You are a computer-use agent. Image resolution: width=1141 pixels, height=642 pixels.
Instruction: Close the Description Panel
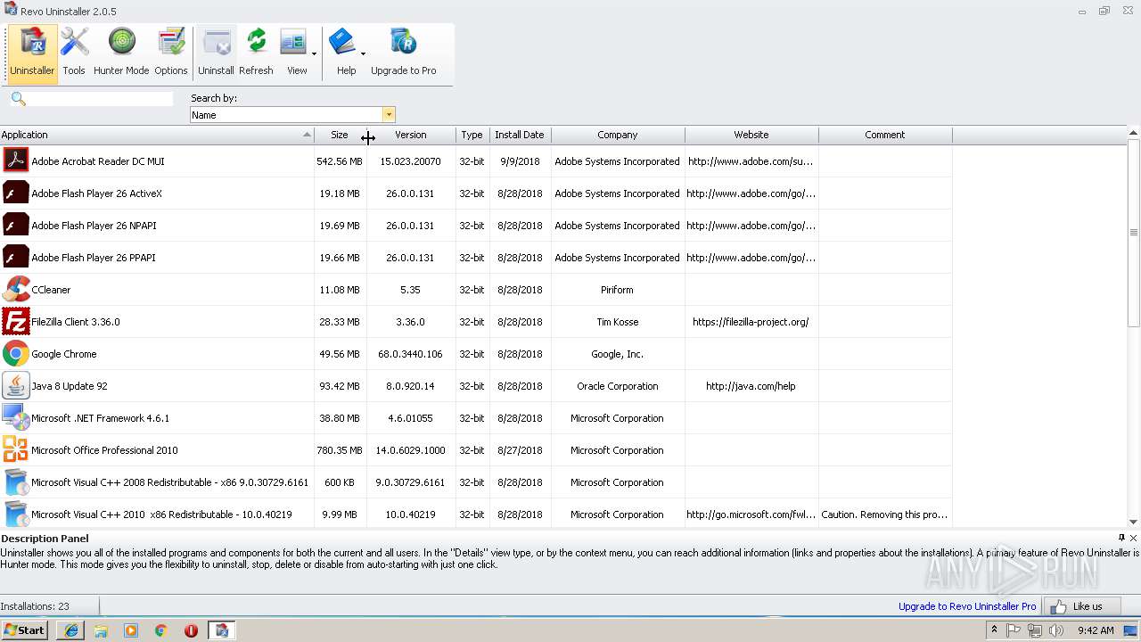click(x=1134, y=538)
